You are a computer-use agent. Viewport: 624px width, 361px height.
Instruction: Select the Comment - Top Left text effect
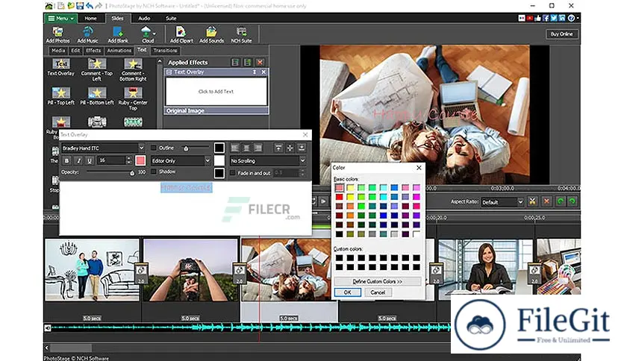click(97, 69)
